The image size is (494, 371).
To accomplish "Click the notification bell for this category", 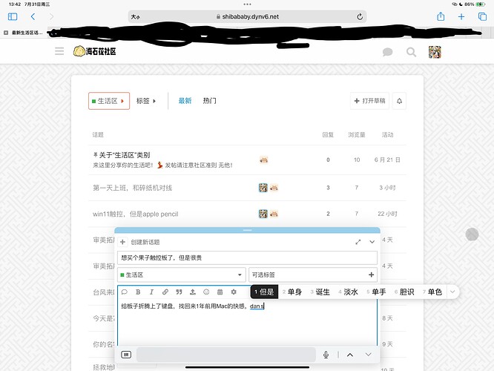I will tap(399, 101).
